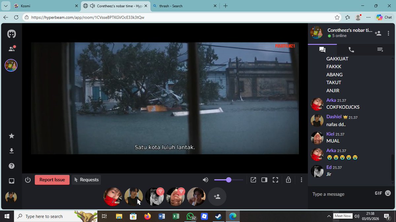Click the Report Issue button

(52, 180)
